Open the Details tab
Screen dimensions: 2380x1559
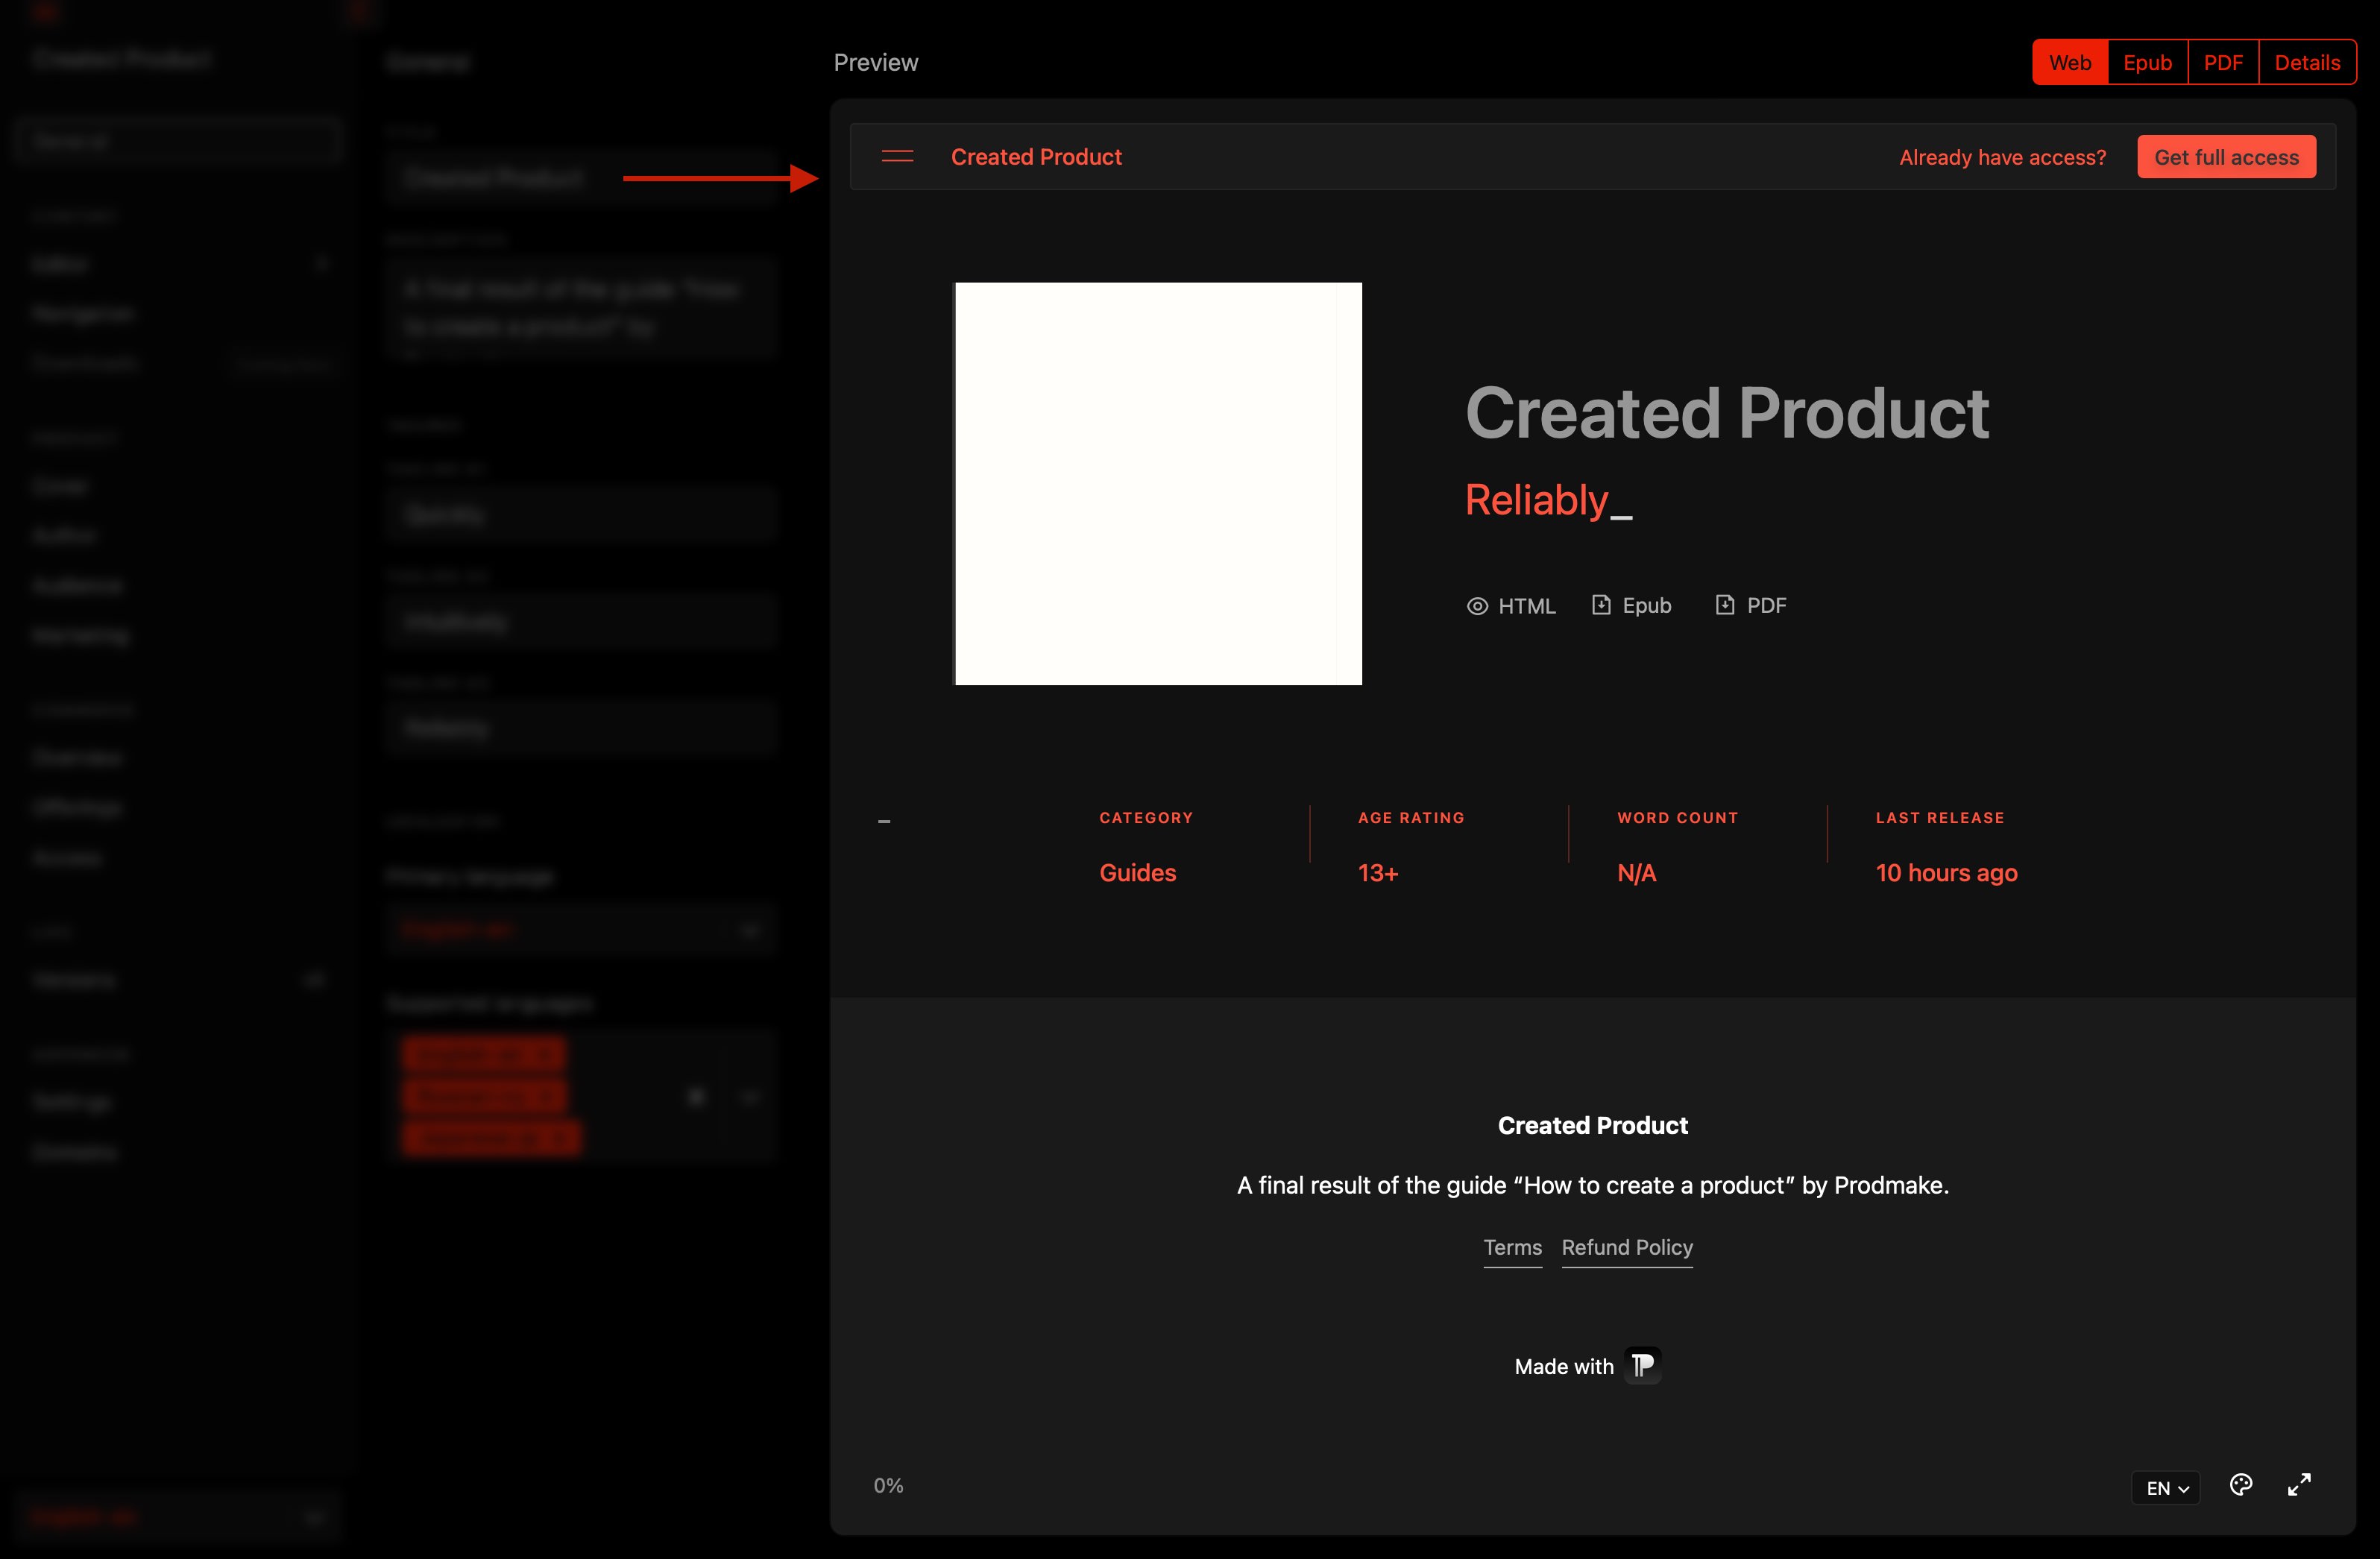[x=2306, y=63]
